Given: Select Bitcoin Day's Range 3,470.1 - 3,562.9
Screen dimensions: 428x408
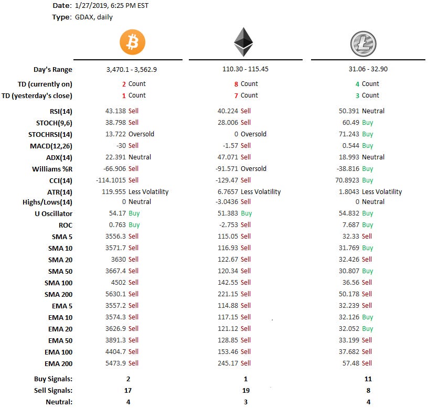Looking at the screenshot, I should 132,69.
